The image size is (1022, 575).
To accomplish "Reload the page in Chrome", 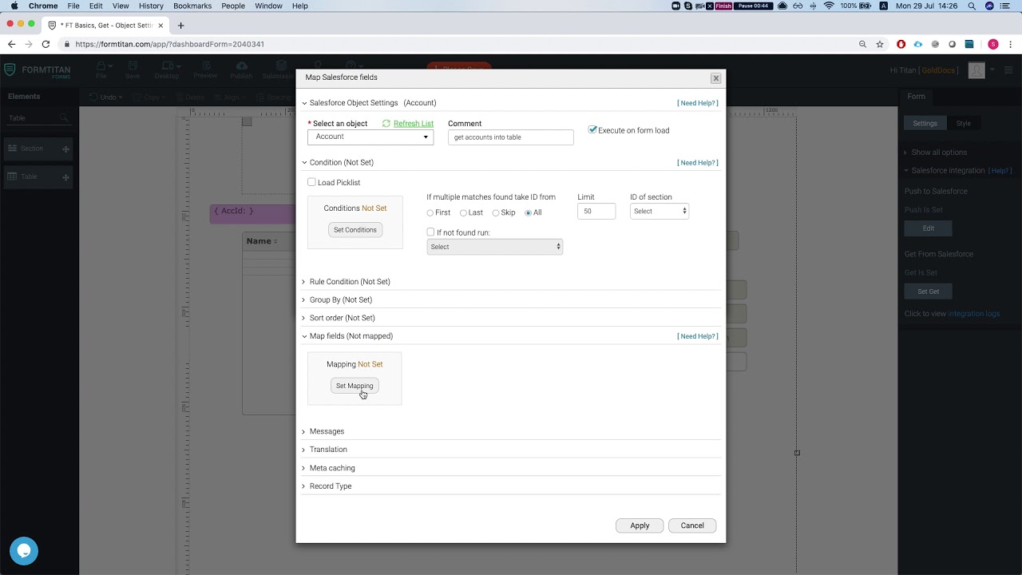I will click(x=46, y=44).
